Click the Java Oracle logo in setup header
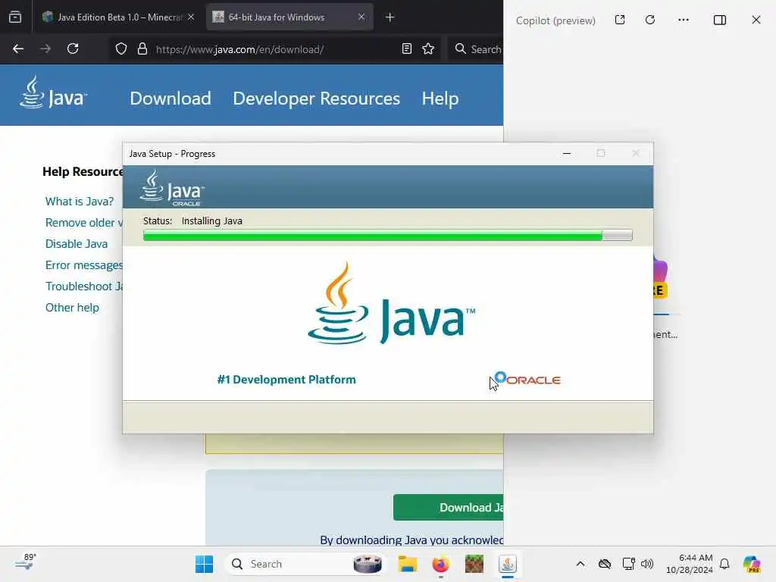Image resolution: width=776 pixels, height=582 pixels. click(172, 189)
